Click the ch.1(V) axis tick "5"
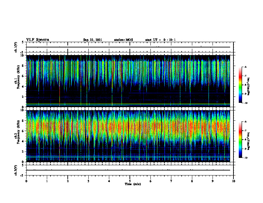The height and width of the screenshot is (203, 263). [x=23, y=42]
